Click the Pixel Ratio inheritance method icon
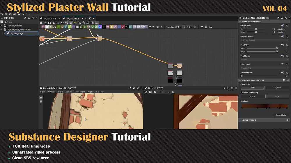Viewport: 291px width, 163px height. tap(283, 56)
